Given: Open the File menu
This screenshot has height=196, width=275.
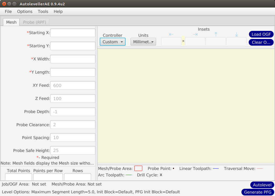Looking at the screenshot, I should pyautogui.click(x=8, y=12).
